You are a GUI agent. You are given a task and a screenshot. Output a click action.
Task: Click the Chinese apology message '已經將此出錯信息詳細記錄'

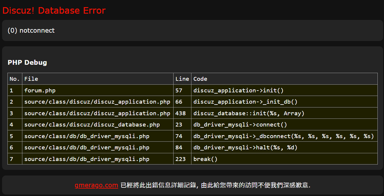(x=159, y=185)
